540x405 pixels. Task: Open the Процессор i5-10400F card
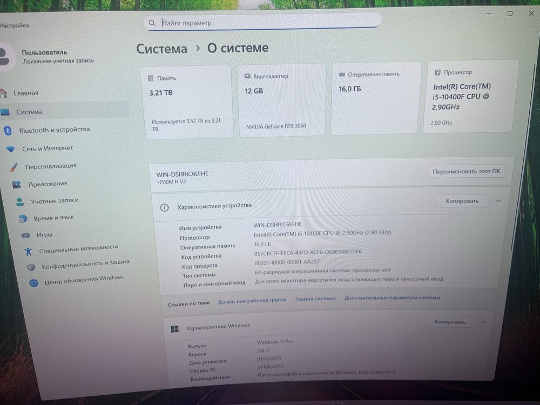coord(470,96)
